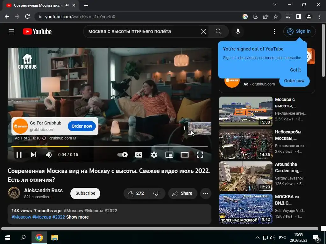Open Windows taskbar search
The image size is (326, 244).
[x=23, y=238]
